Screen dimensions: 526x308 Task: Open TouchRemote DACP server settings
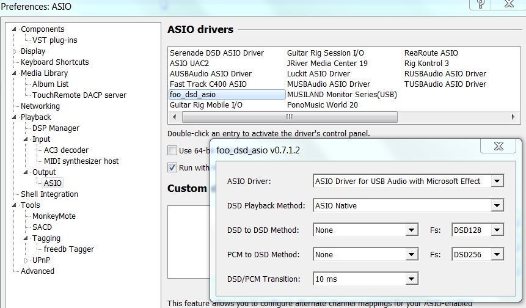point(79,95)
